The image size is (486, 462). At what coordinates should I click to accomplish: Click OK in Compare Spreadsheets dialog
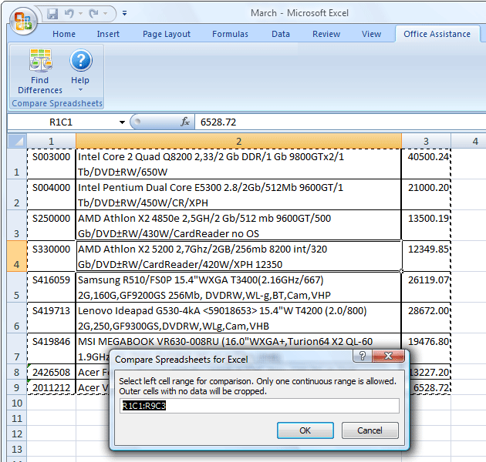tap(305, 430)
